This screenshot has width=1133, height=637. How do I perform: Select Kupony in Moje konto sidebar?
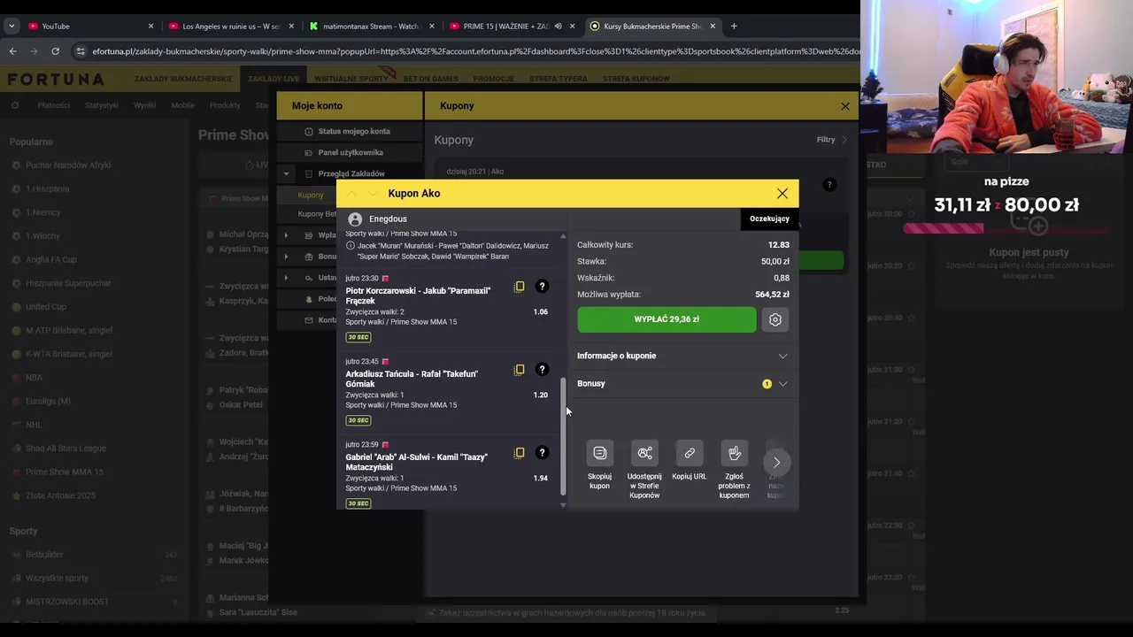(311, 195)
